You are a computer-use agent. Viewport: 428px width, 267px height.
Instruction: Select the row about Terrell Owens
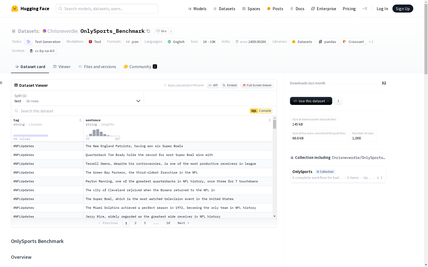(x=142, y=164)
